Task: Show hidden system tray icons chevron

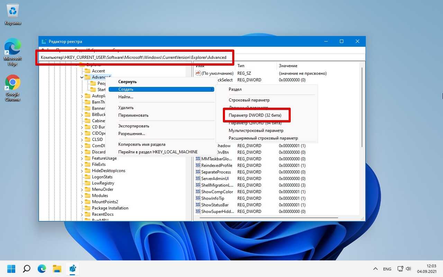Action: point(376,269)
